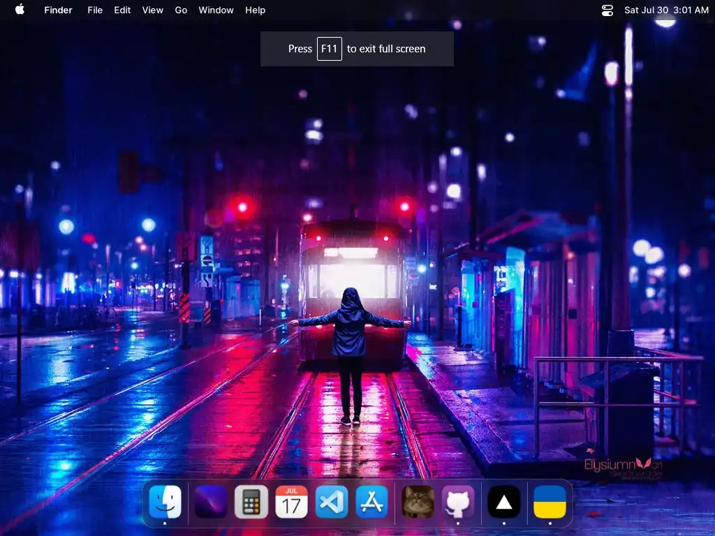Screen dimensions: 715x536
Task: Click the date and time display
Action: (666, 10)
